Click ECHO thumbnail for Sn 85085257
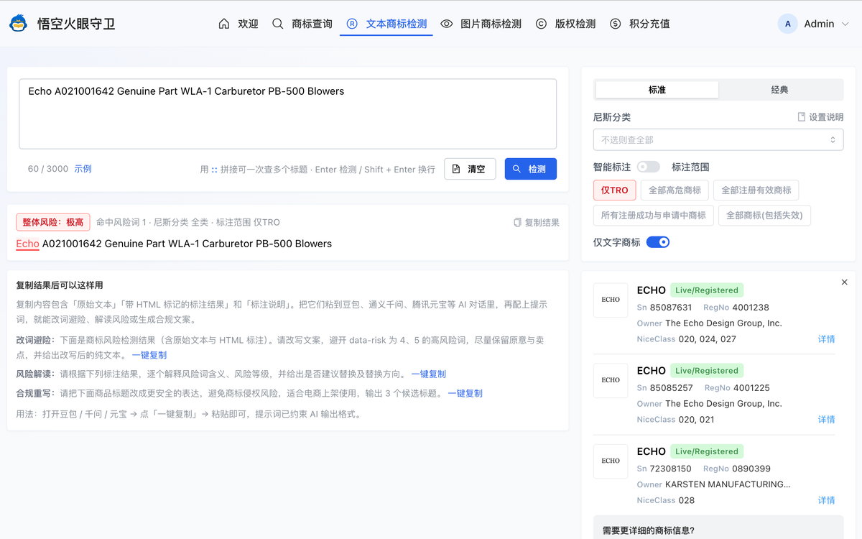 (x=611, y=380)
